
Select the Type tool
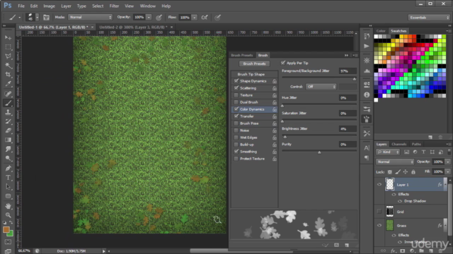[8, 177]
